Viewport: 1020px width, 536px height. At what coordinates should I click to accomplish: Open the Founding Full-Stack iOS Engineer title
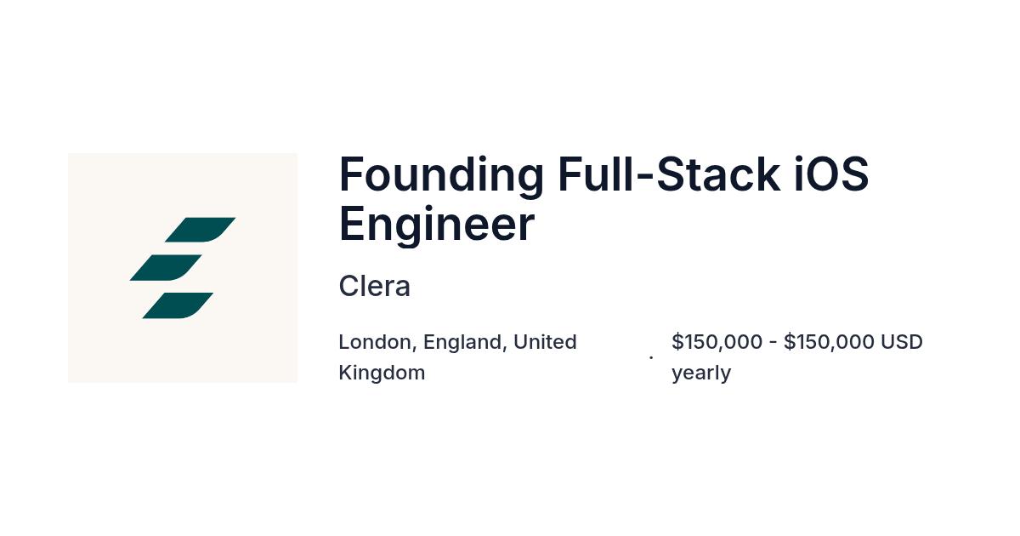(603, 199)
